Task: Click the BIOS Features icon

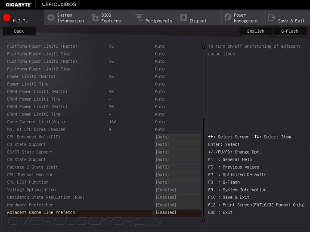Action: click(x=95, y=18)
